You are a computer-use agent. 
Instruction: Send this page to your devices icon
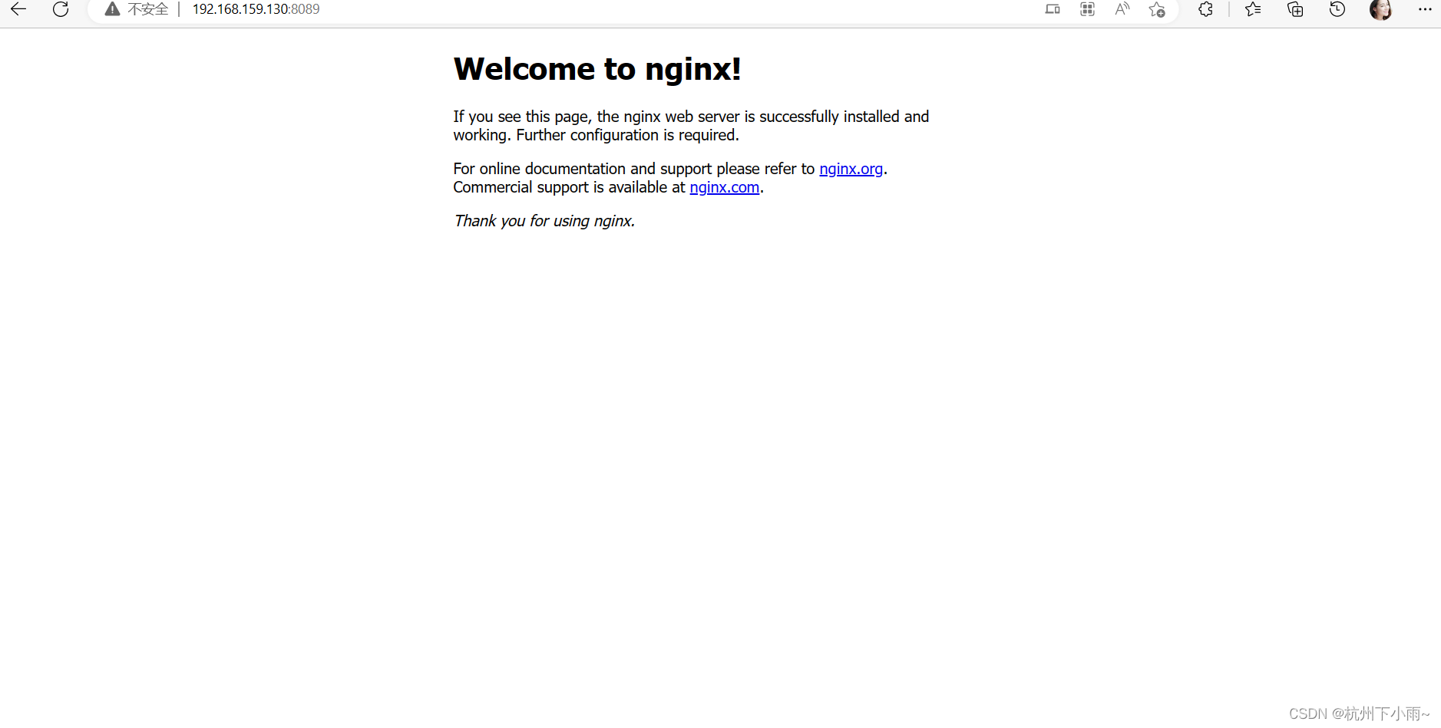pyautogui.click(x=1053, y=9)
